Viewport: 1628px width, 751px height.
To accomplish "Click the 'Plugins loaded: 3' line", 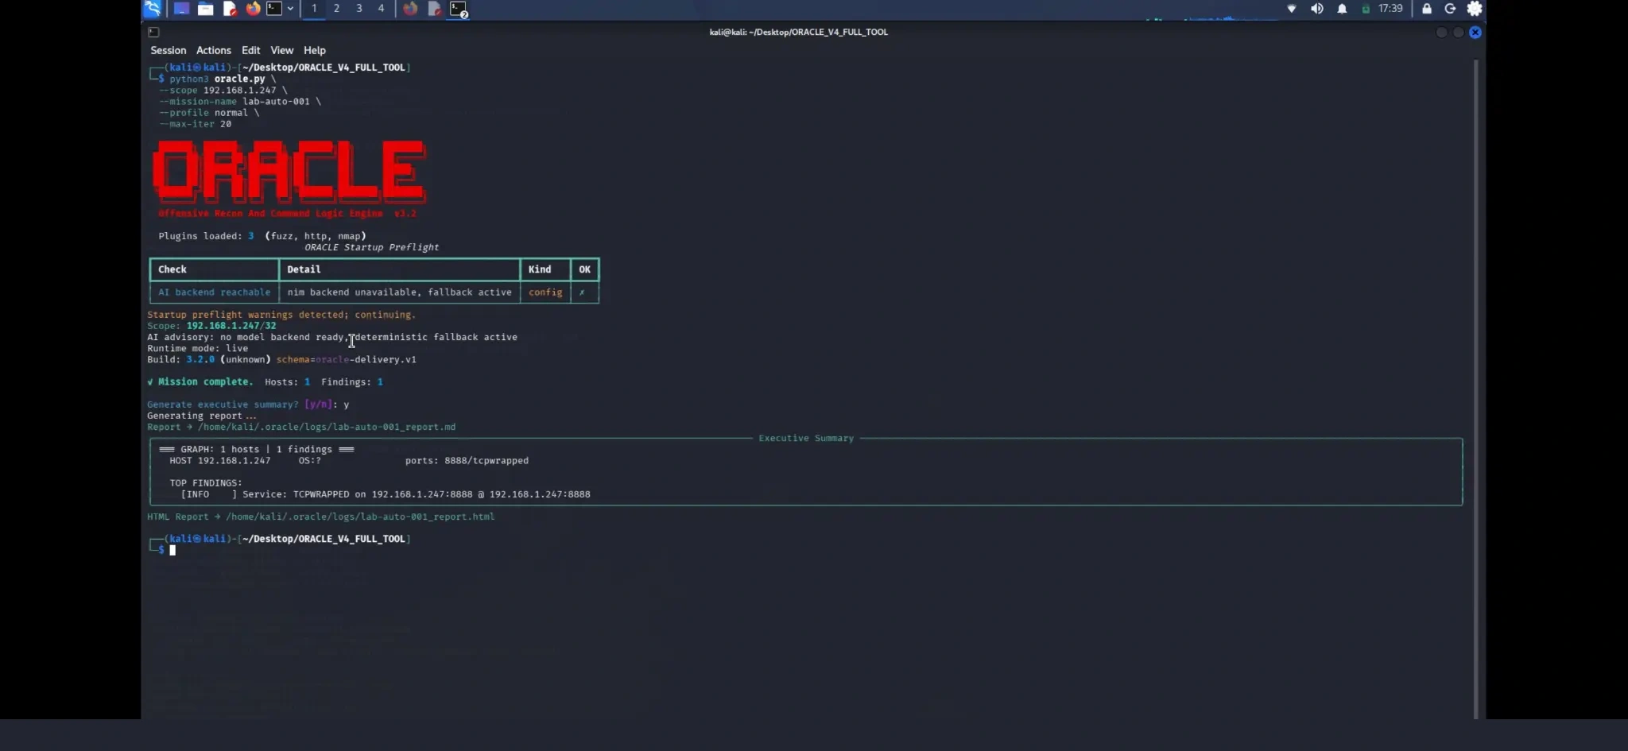I will point(262,236).
